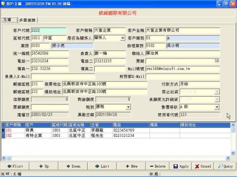Click the 負責人 field

(109, 53)
